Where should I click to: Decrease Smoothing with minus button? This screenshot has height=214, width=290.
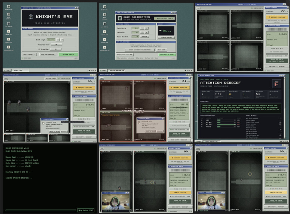coord(142,32)
